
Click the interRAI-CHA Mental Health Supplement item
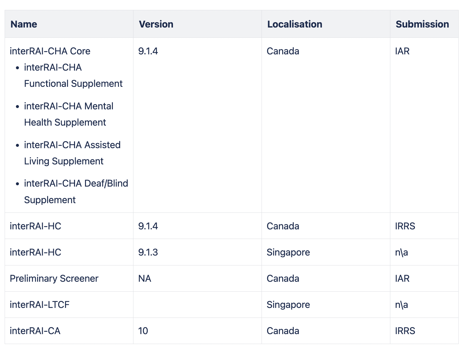click(69, 114)
